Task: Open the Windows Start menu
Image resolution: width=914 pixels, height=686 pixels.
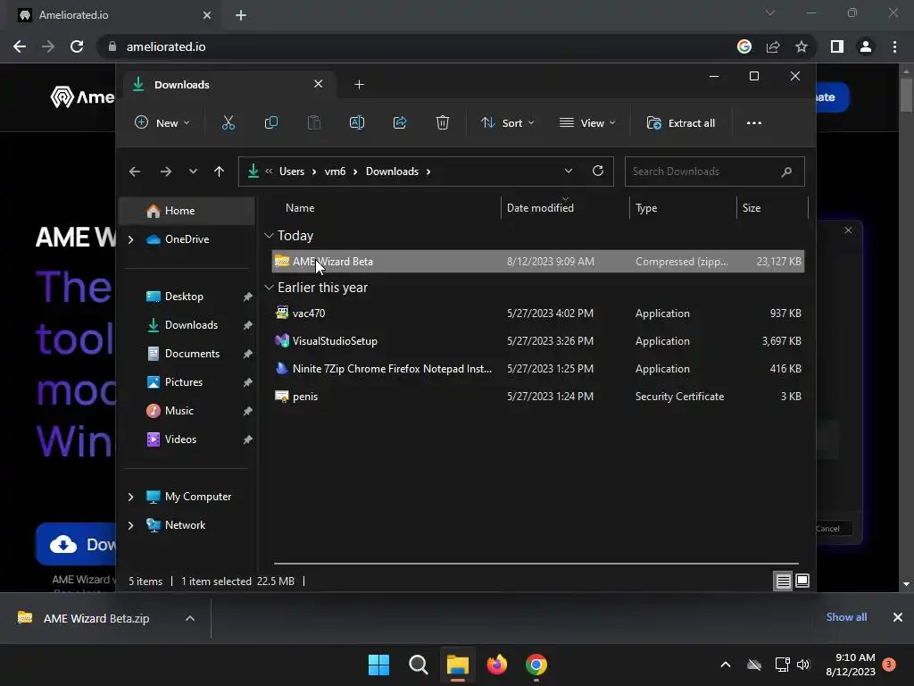Action: click(x=378, y=665)
